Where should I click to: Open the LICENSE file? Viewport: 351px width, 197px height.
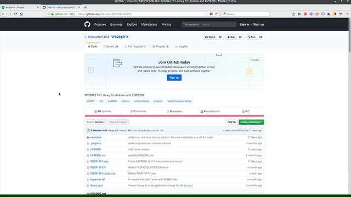95,149
